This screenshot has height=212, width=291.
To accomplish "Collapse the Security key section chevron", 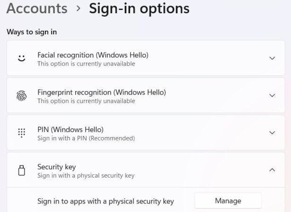I will [x=272, y=170].
